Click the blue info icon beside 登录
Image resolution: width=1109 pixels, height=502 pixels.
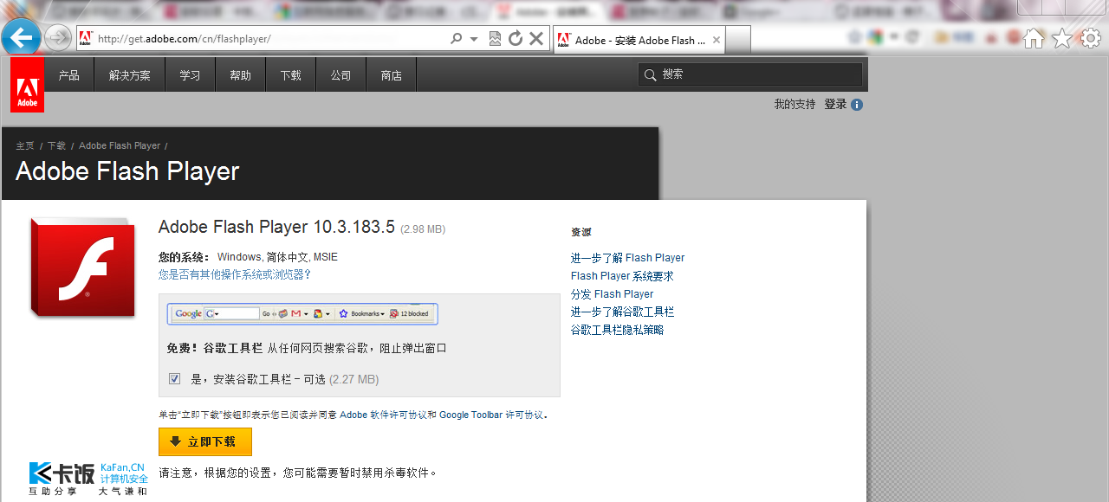(x=857, y=105)
